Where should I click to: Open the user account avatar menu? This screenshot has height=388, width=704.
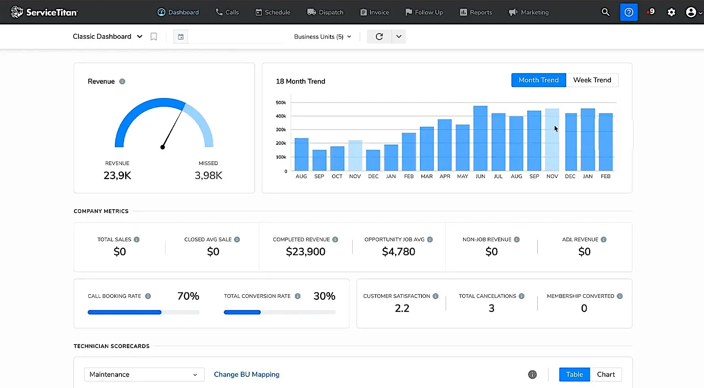click(694, 12)
